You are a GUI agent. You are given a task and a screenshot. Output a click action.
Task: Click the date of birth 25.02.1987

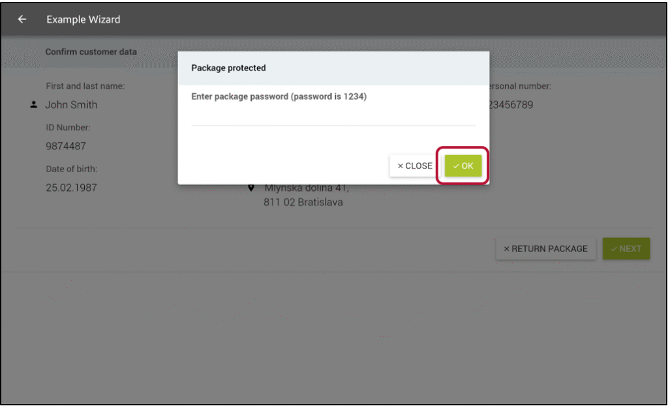point(71,188)
